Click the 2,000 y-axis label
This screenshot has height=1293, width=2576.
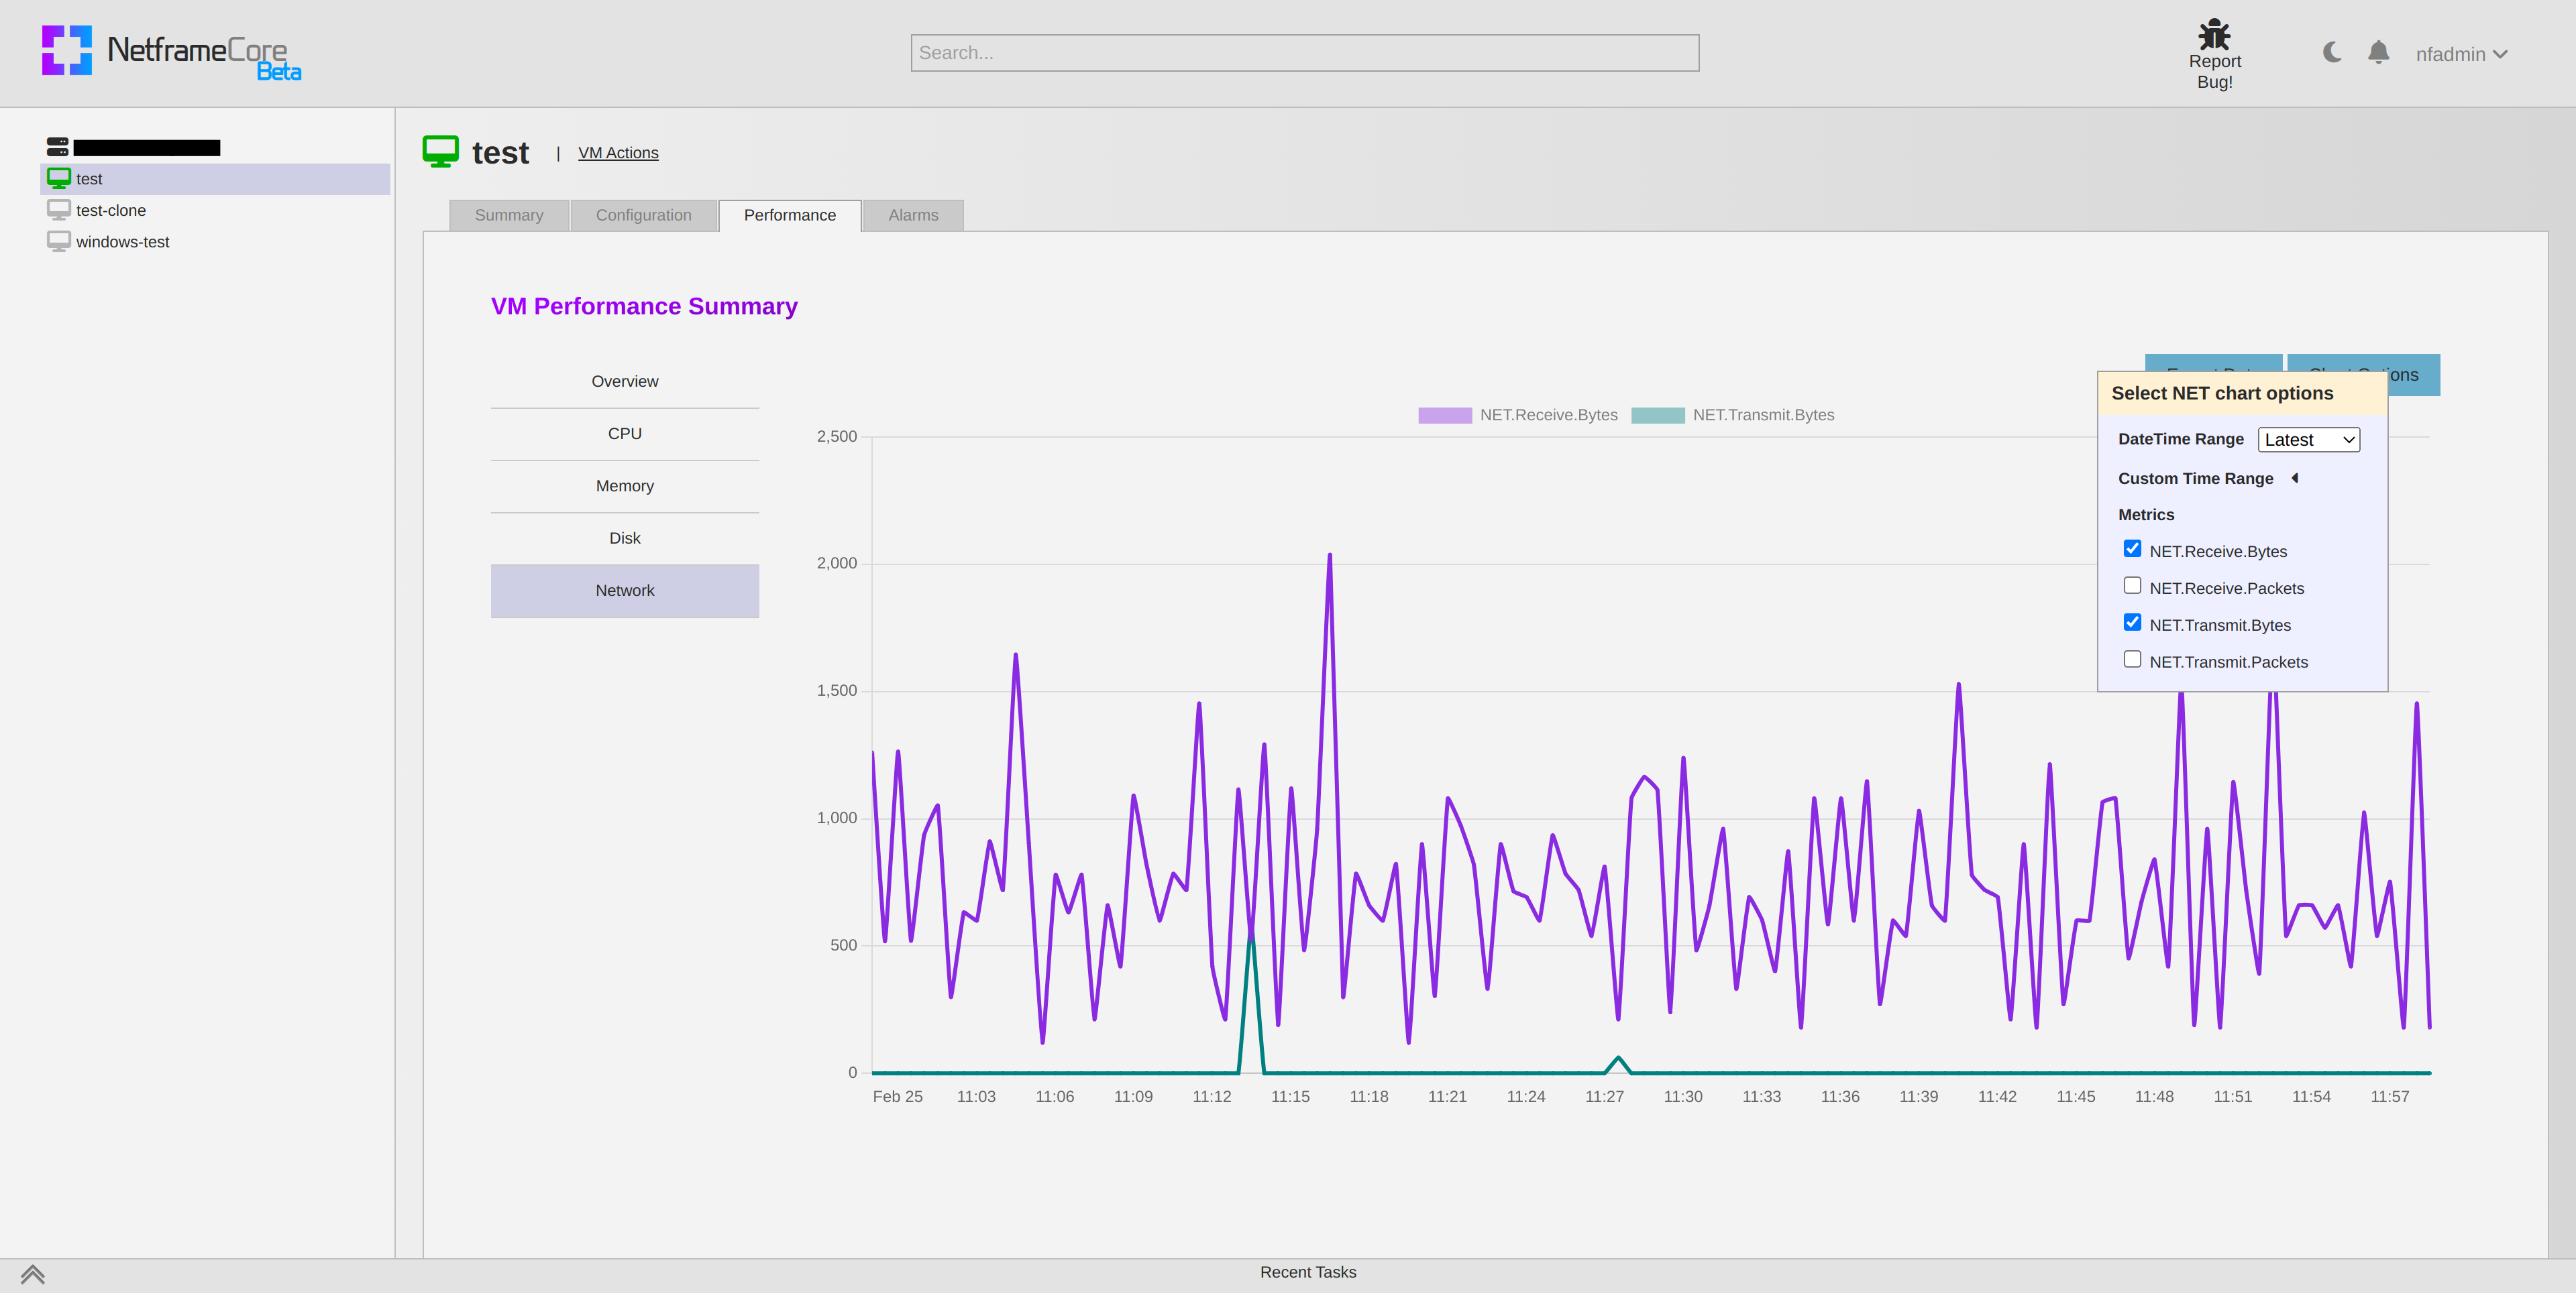click(837, 564)
